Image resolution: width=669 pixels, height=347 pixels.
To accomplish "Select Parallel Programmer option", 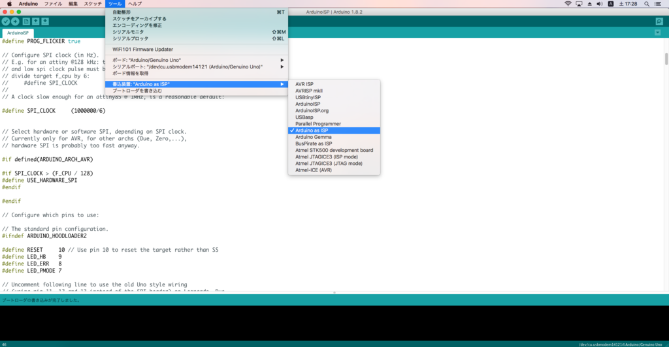I will tap(334, 124).
